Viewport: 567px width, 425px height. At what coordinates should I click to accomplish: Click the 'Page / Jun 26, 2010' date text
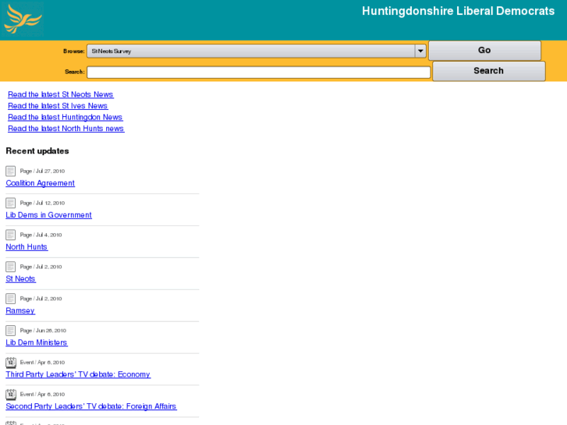[43, 330]
